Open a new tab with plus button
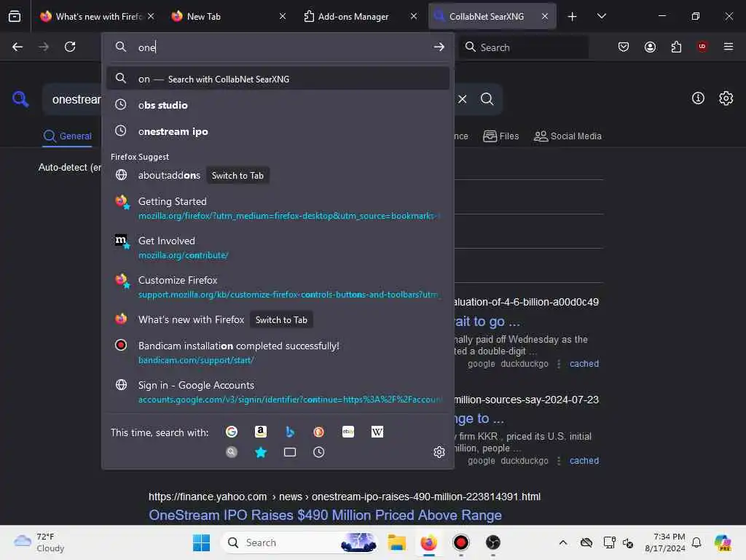This screenshot has height=560, width=746. (573, 17)
